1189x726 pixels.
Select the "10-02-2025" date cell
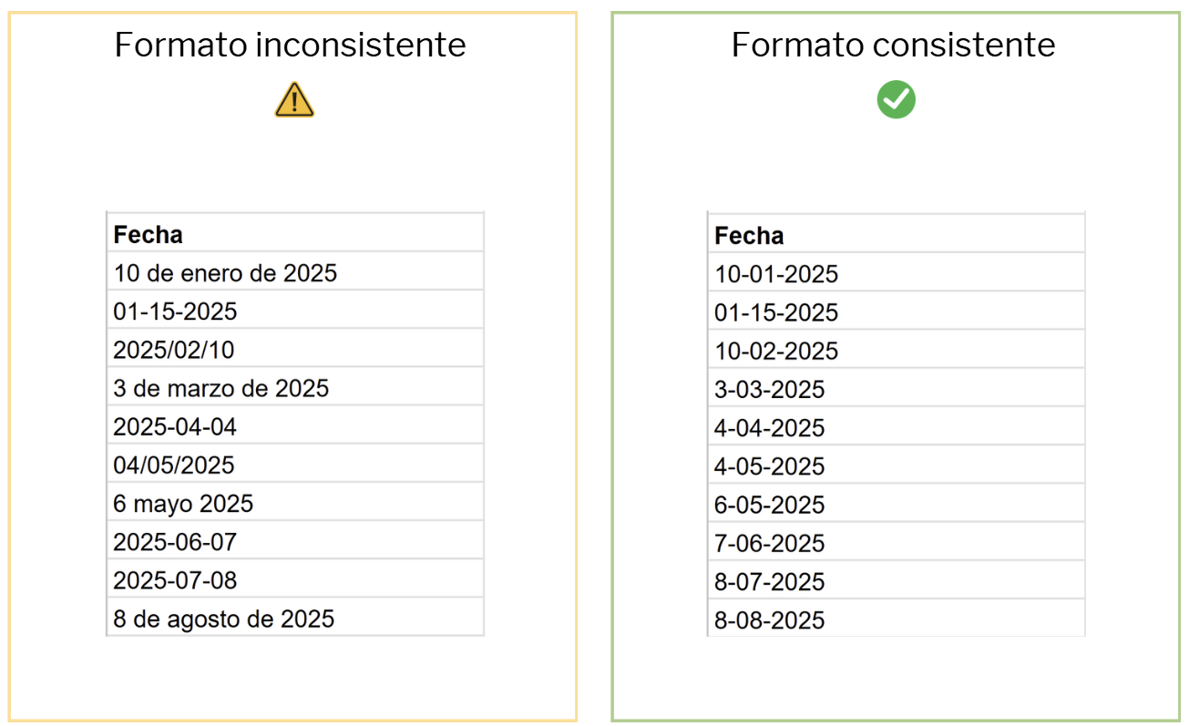tap(776, 351)
